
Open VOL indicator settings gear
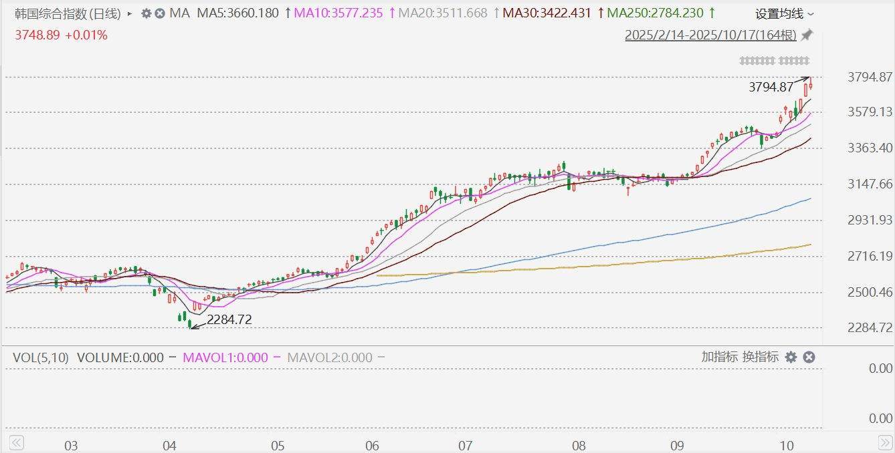click(x=791, y=357)
